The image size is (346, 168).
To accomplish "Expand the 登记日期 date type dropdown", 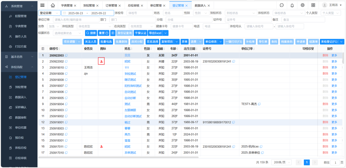I will coord(49,13).
